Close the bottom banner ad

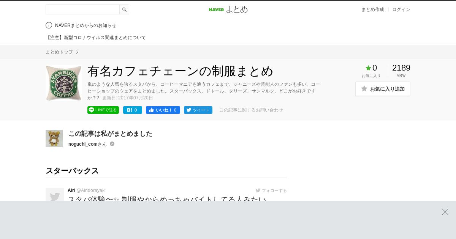(x=445, y=212)
